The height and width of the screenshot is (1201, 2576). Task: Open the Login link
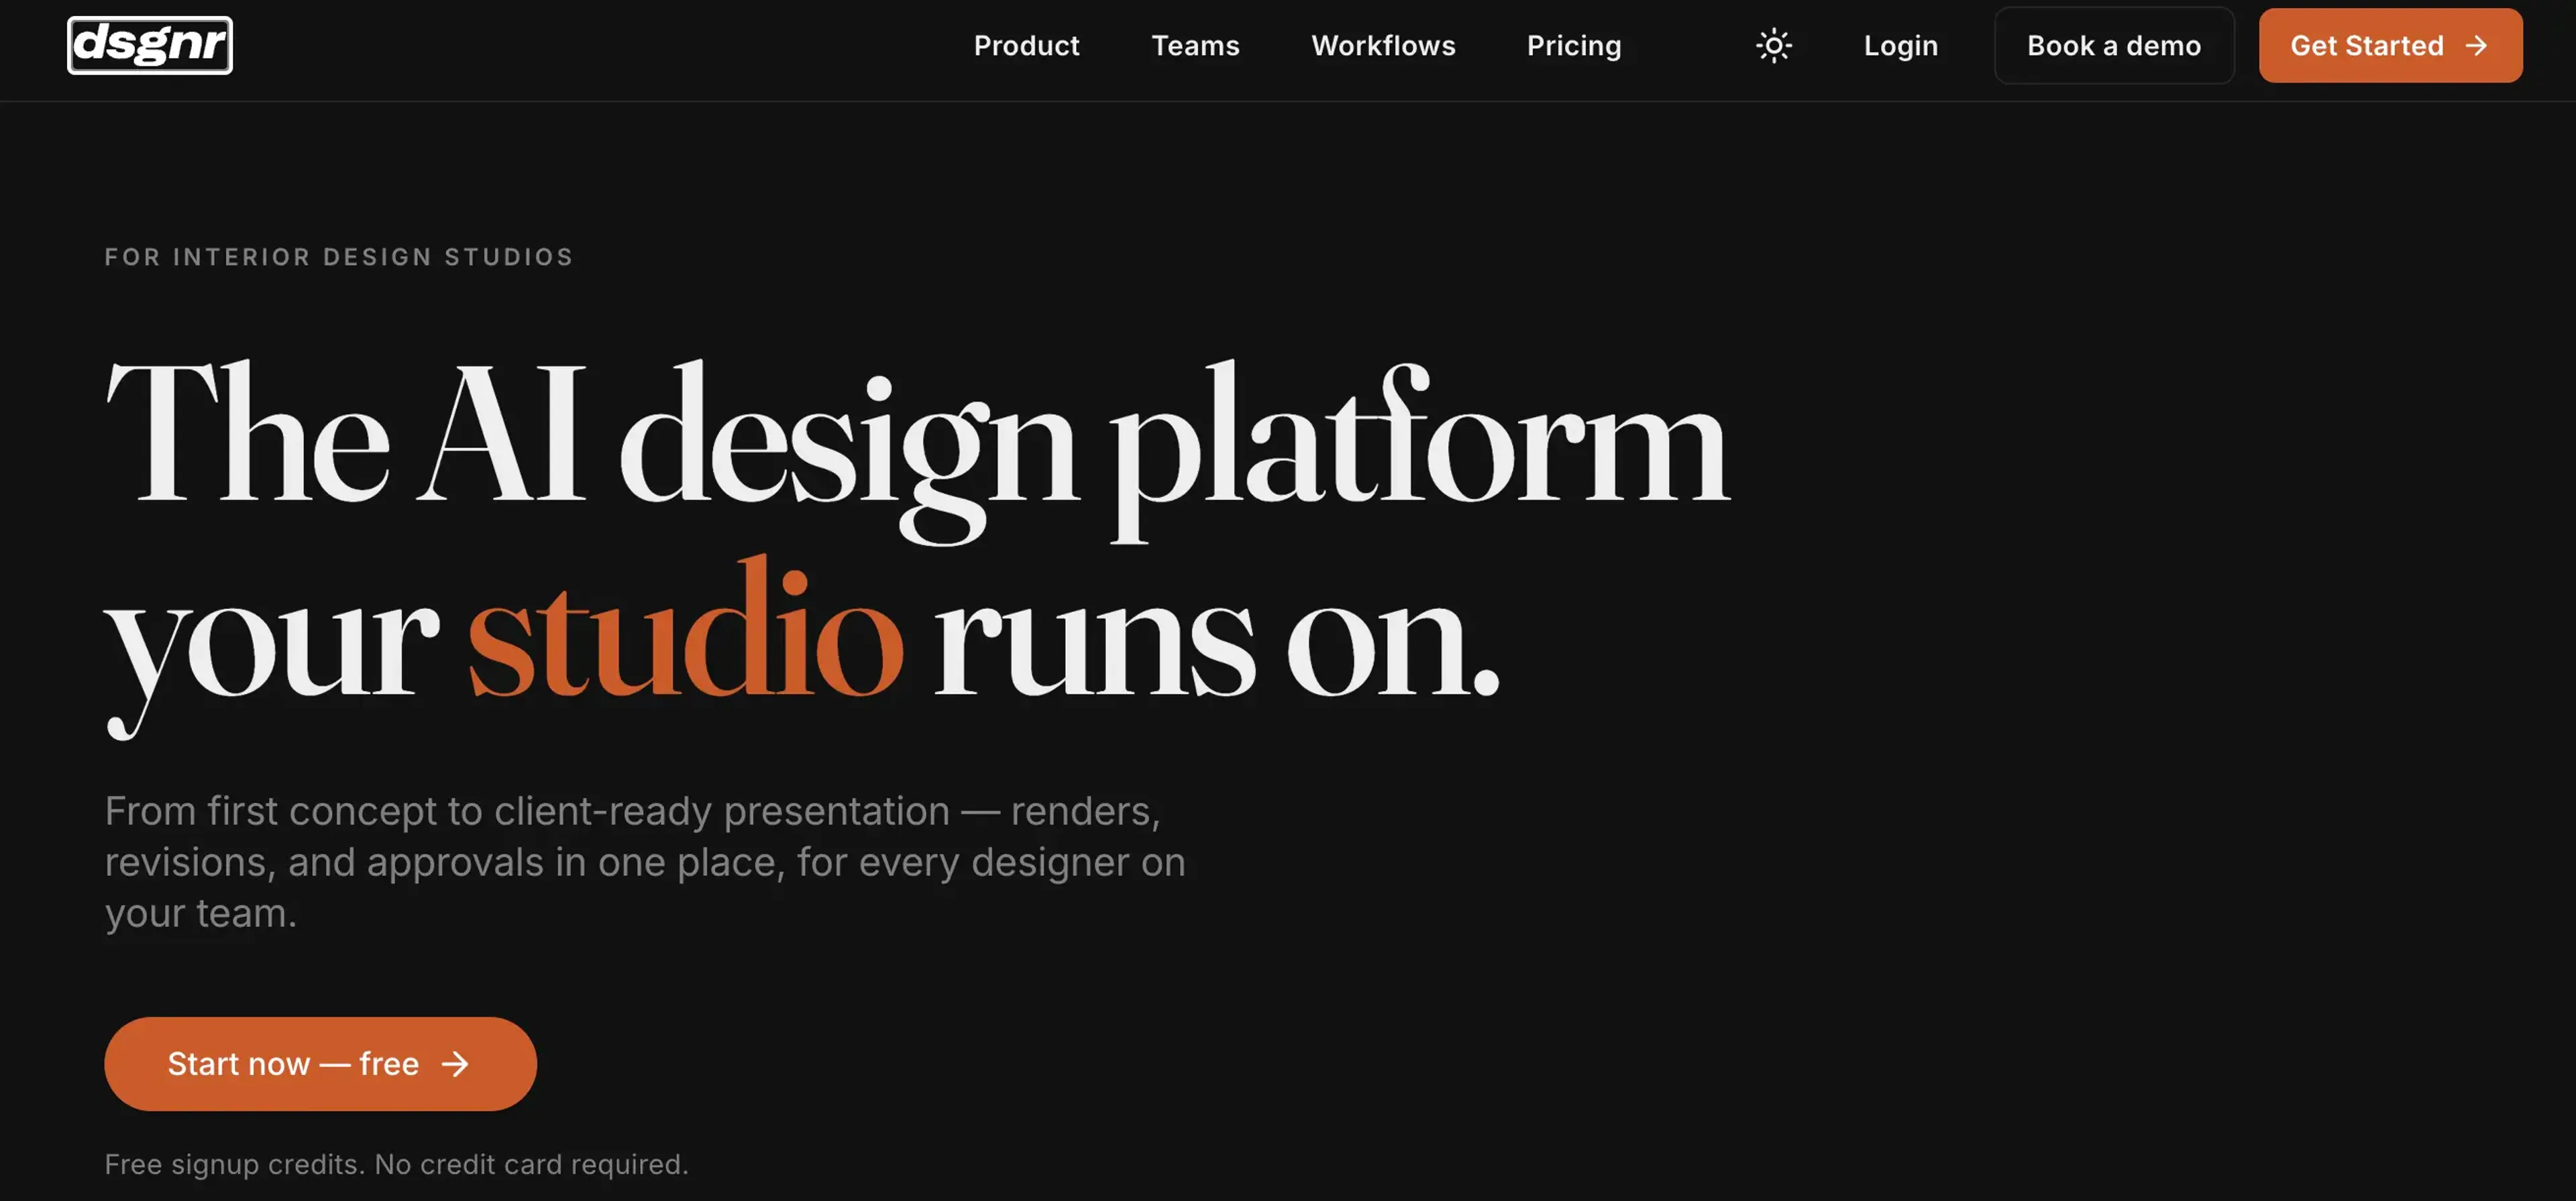coord(1900,46)
